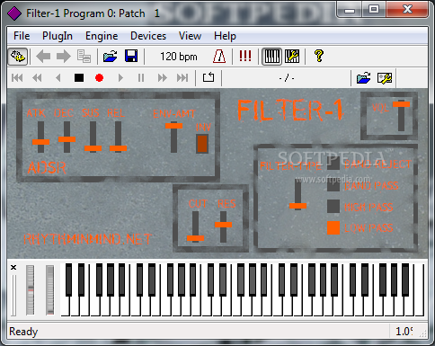Viewport: 435px width, 346px height.
Task: Click the ATK slider handle
Action: click(x=40, y=142)
